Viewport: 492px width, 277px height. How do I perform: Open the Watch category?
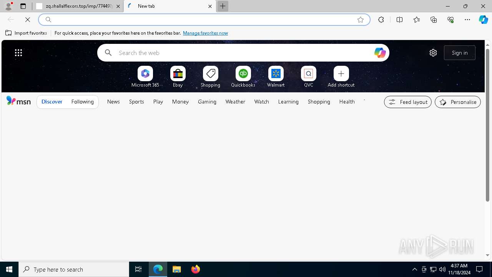click(x=262, y=102)
